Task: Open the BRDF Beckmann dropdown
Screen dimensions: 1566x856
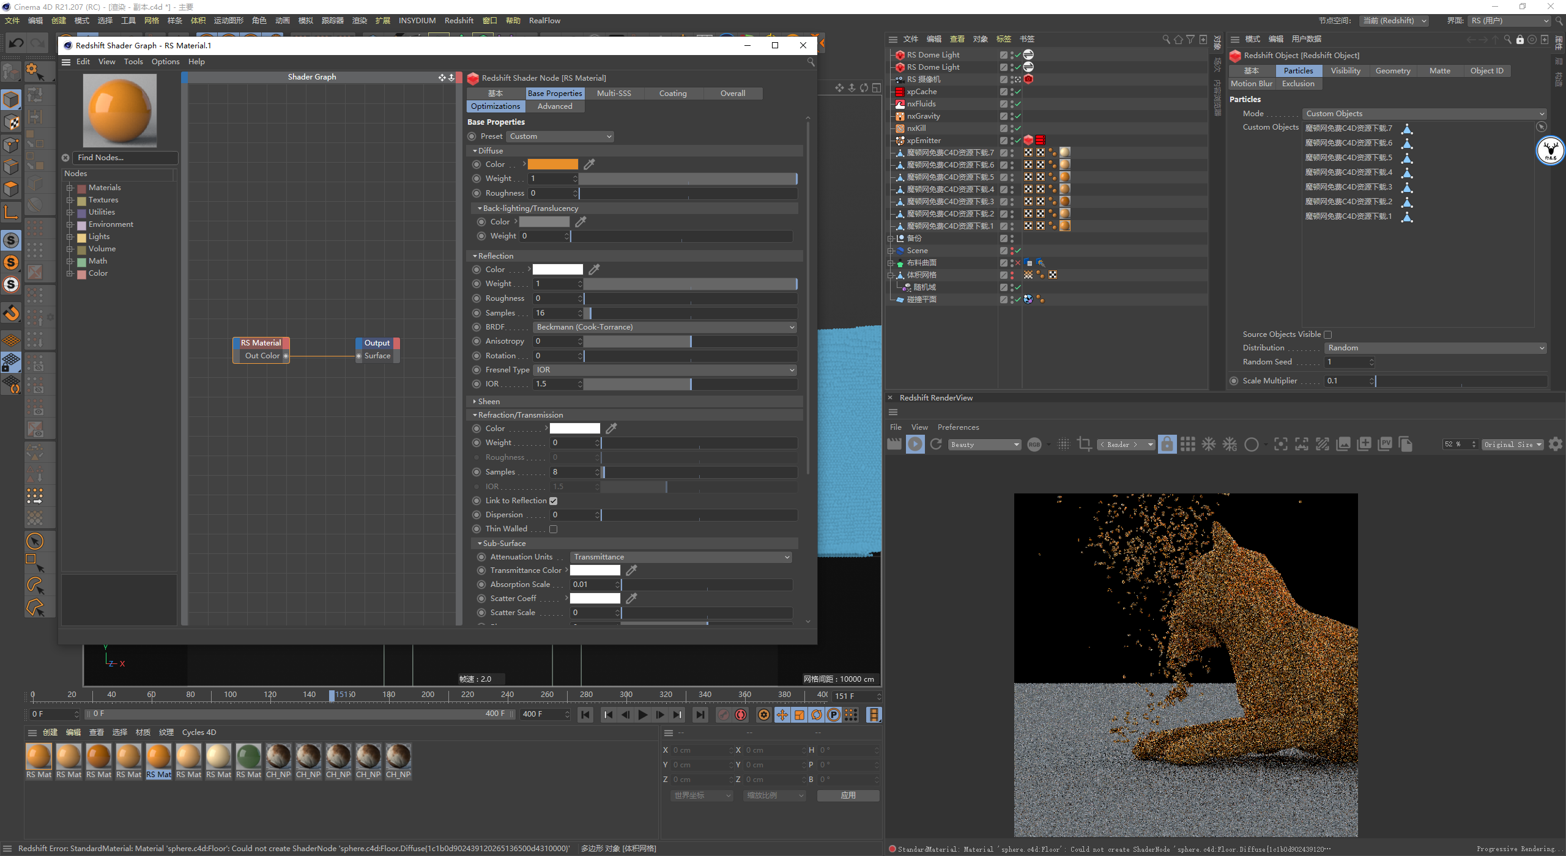Action: (x=665, y=327)
